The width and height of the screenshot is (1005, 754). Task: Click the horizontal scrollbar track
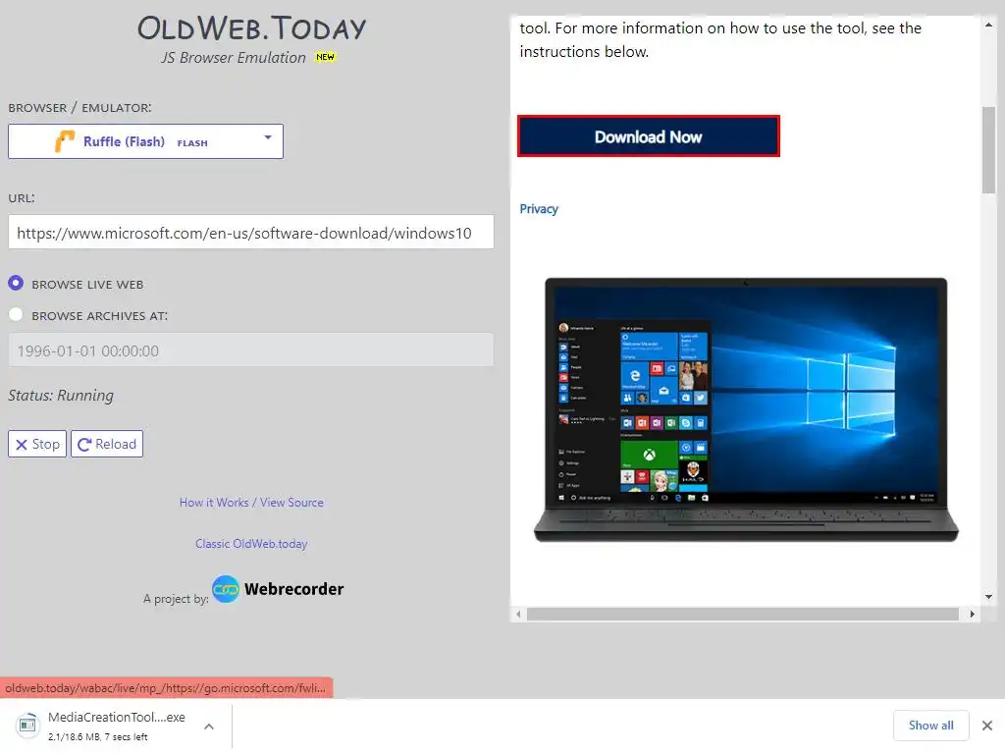(743, 615)
